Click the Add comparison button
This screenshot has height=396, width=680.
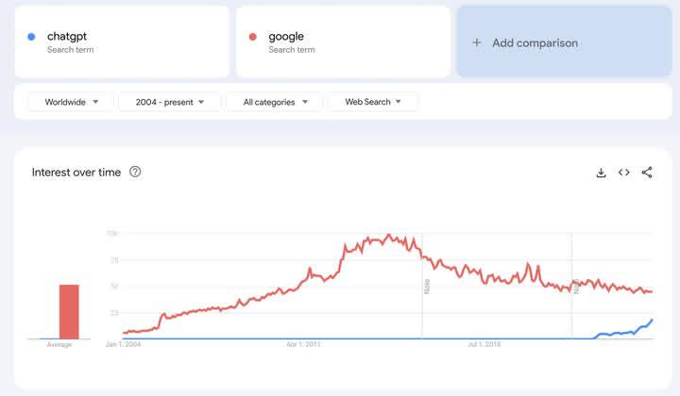[x=564, y=42]
